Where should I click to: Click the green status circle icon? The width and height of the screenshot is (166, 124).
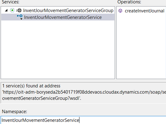point(12,10)
